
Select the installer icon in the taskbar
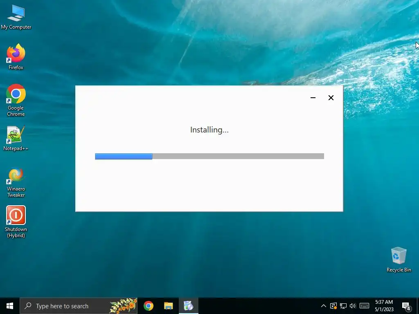coord(188,306)
